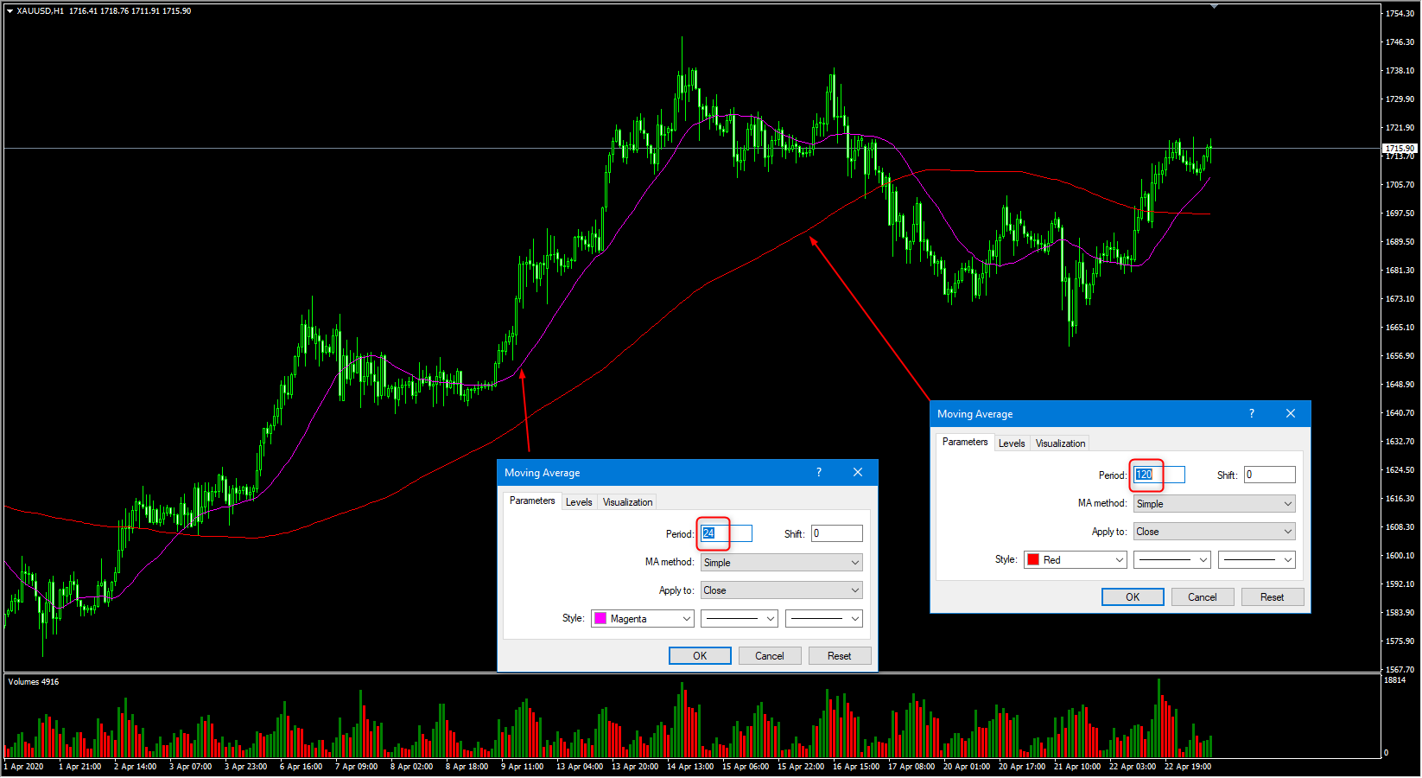Switch to the Levels tab in the magenta dialog

click(579, 501)
